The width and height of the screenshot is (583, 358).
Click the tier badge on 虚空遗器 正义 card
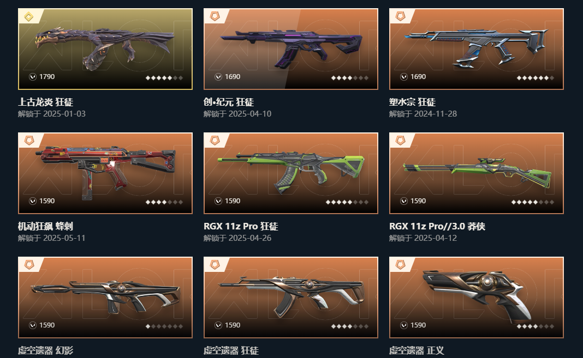tap(400, 264)
